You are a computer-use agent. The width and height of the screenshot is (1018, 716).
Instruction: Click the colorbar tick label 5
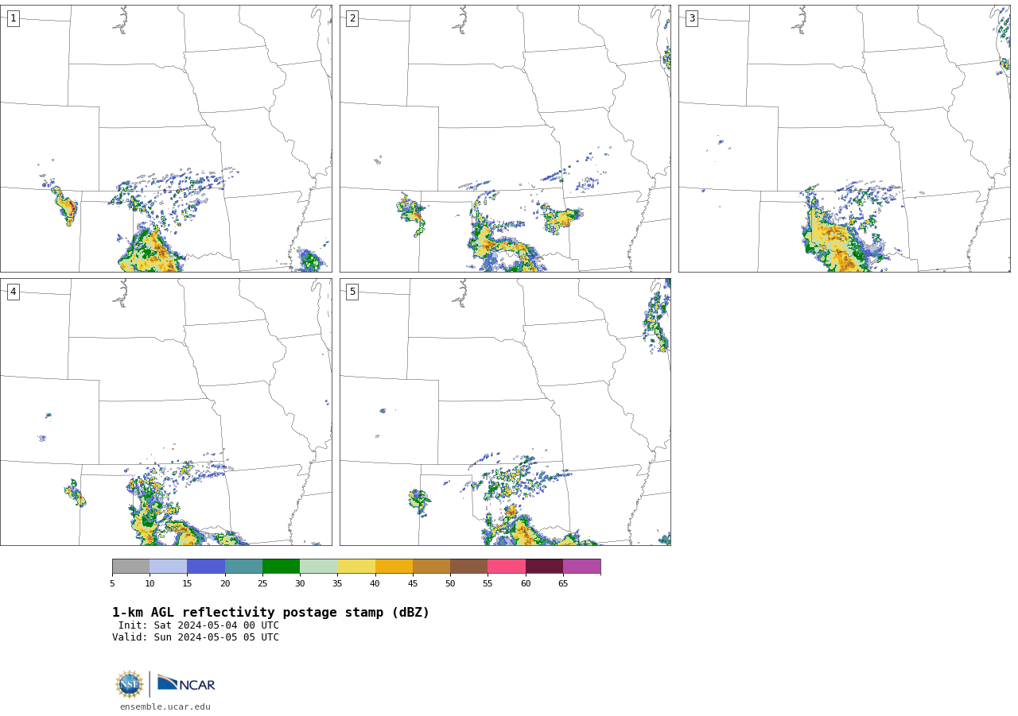click(x=112, y=584)
